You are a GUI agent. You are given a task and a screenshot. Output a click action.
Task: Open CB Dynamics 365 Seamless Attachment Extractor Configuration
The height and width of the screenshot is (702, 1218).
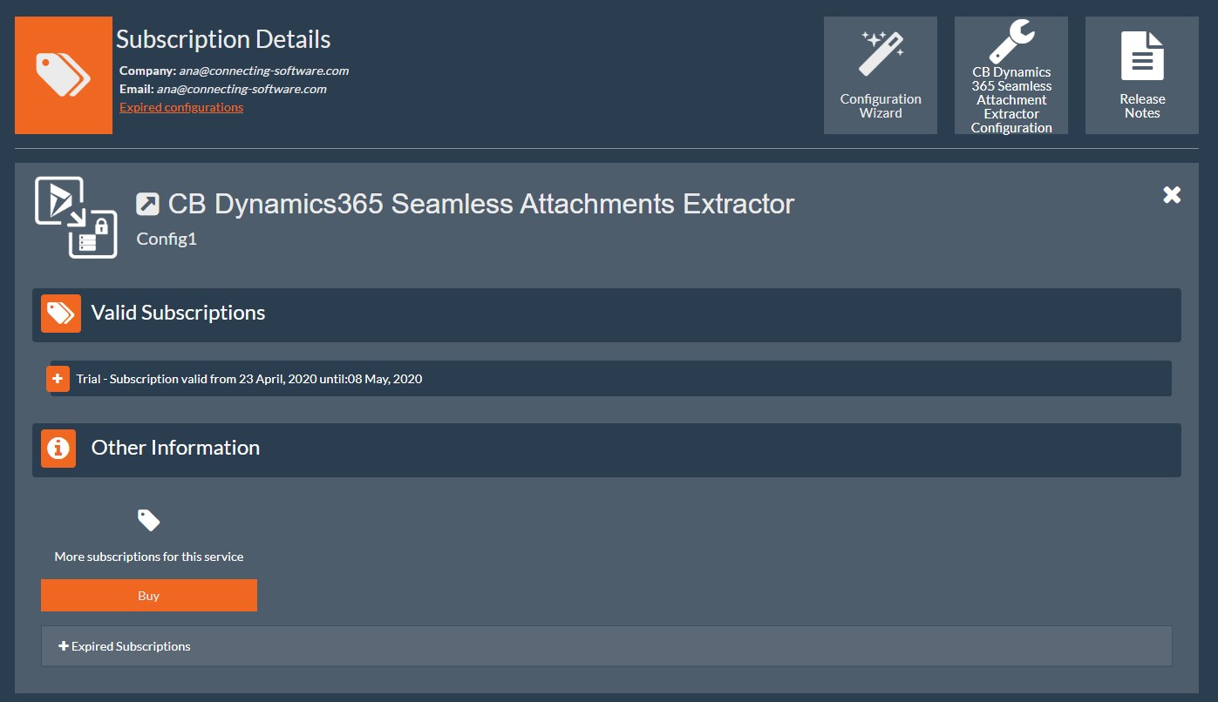pyautogui.click(x=1011, y=75)
